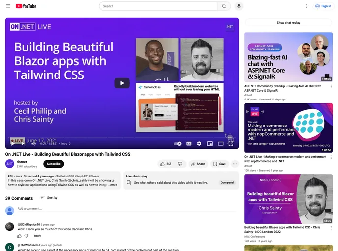Screen dimensions: 338x251
Task: Open Sort by comments dropdown
Action: 49,197
